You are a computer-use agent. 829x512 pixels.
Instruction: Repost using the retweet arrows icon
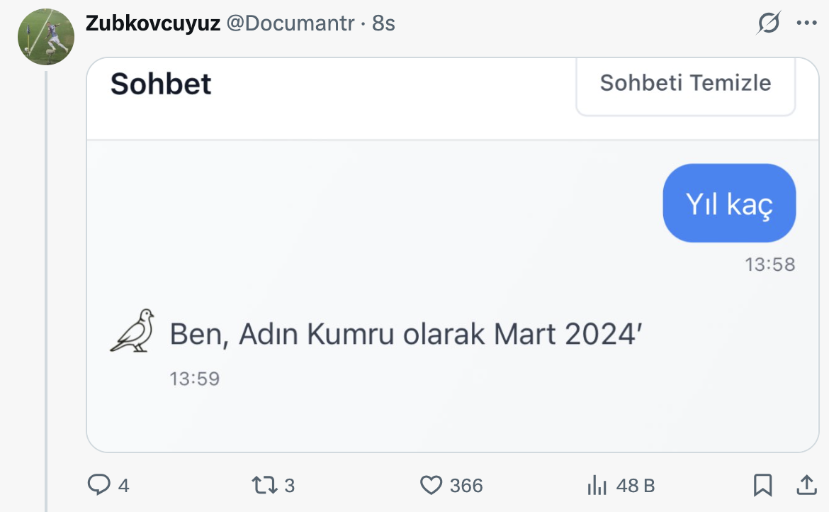point(263,485)
